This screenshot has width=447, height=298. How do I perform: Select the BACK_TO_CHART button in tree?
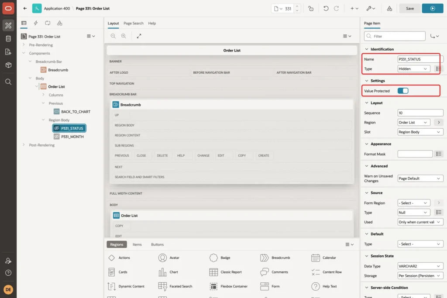72,112
